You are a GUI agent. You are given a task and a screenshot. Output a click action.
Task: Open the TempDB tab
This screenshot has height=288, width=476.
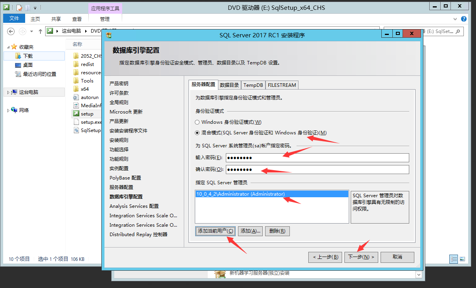click(253, 85)
